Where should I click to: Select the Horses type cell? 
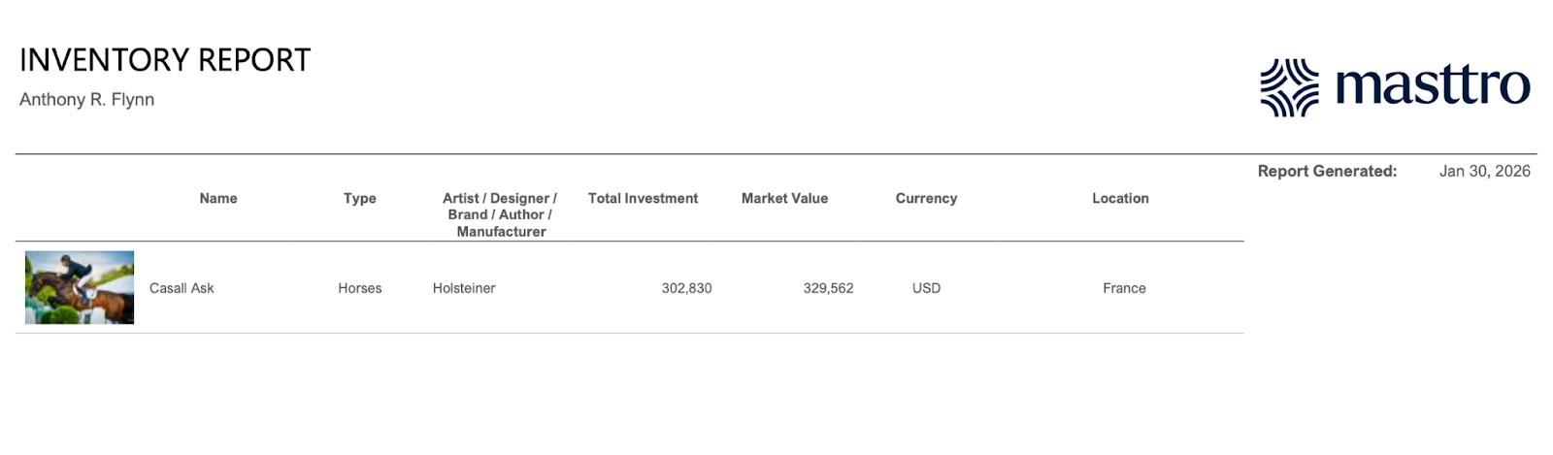[x=359, y=288]
